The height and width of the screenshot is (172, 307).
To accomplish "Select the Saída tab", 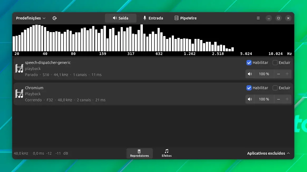I will 121,18.
